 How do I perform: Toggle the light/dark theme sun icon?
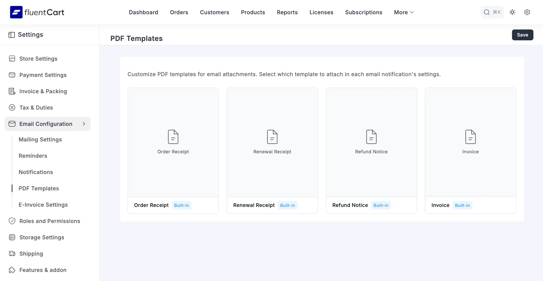click(x=512, y=12)
